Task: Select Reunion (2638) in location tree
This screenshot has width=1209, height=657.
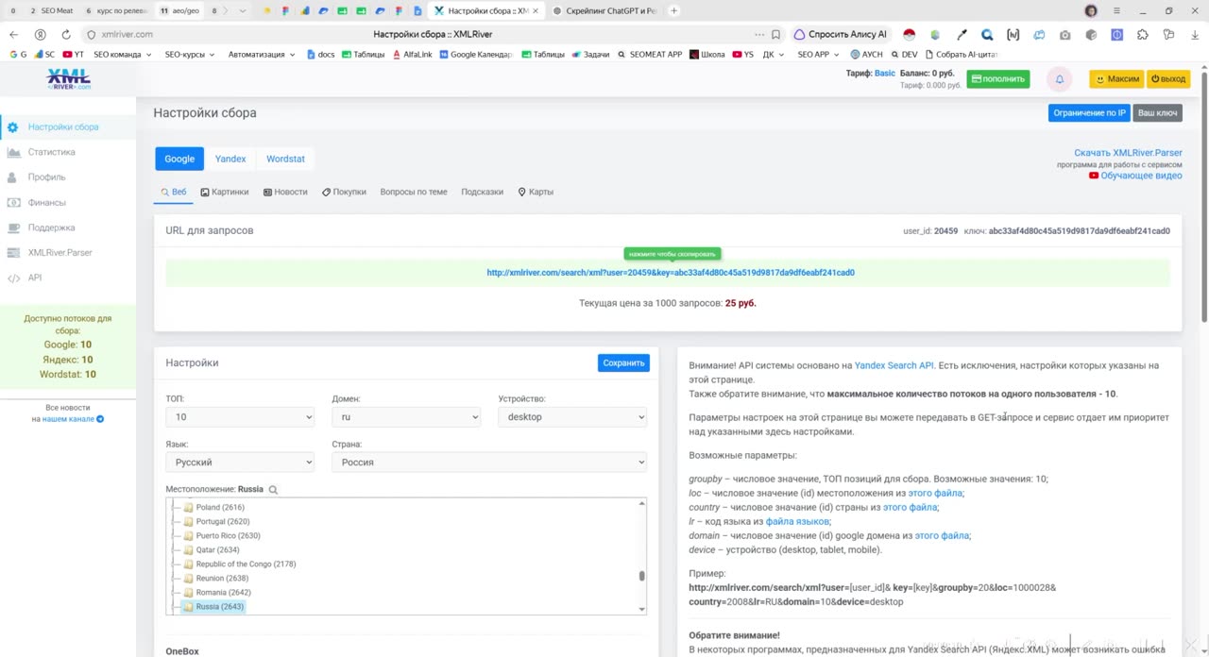Action: [222, 578]
